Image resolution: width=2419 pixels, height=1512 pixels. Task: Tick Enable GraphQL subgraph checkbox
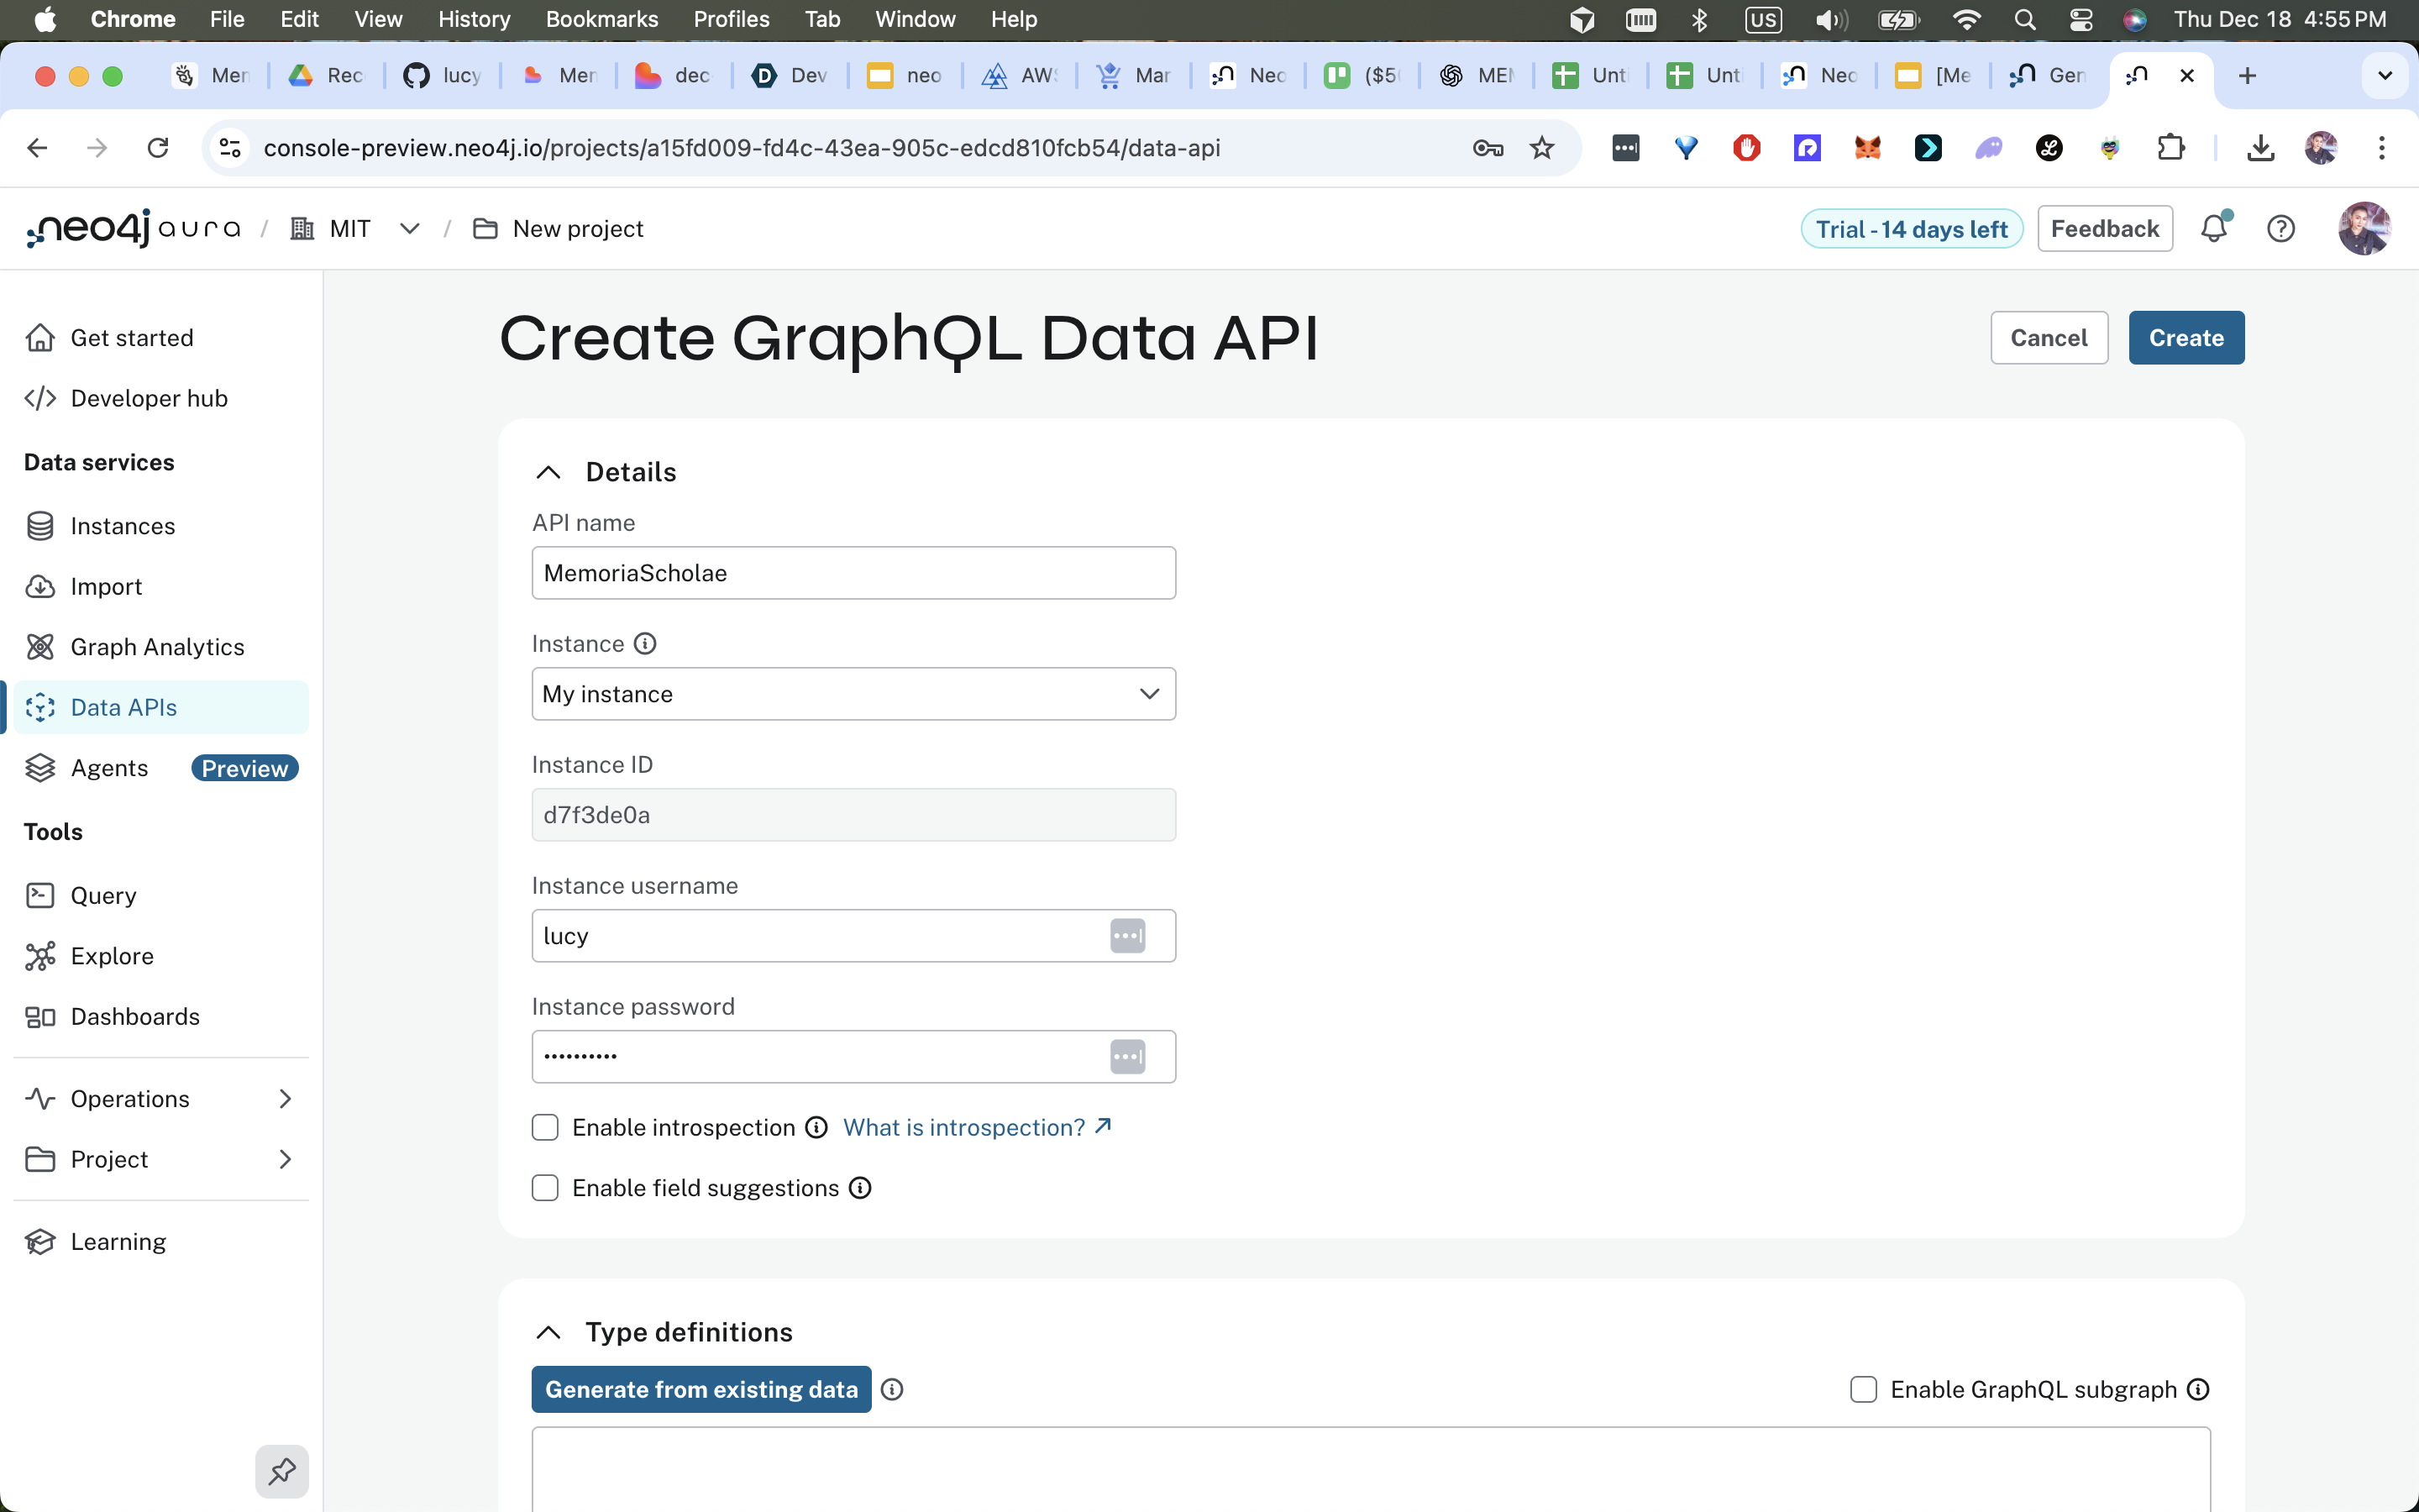1863,1390
